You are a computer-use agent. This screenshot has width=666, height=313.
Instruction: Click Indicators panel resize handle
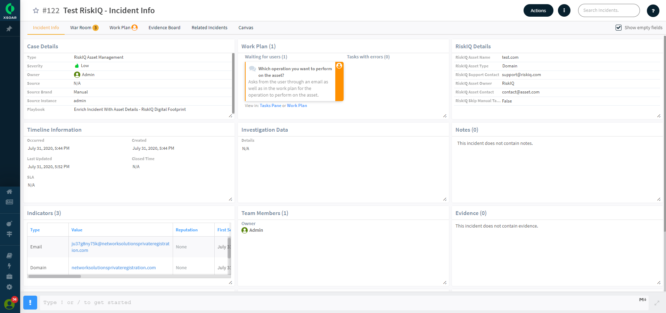pos(230,282)
